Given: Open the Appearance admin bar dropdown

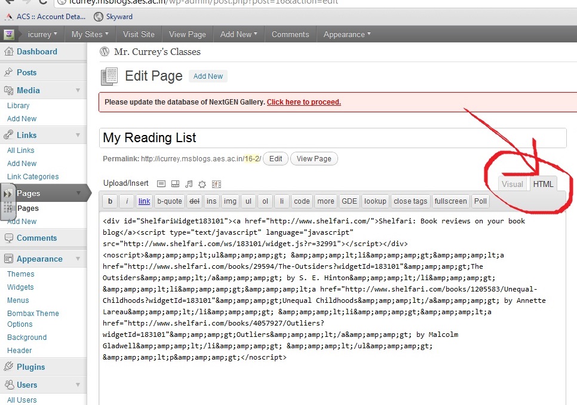Looking at the screenshot, I should point(347,34).
